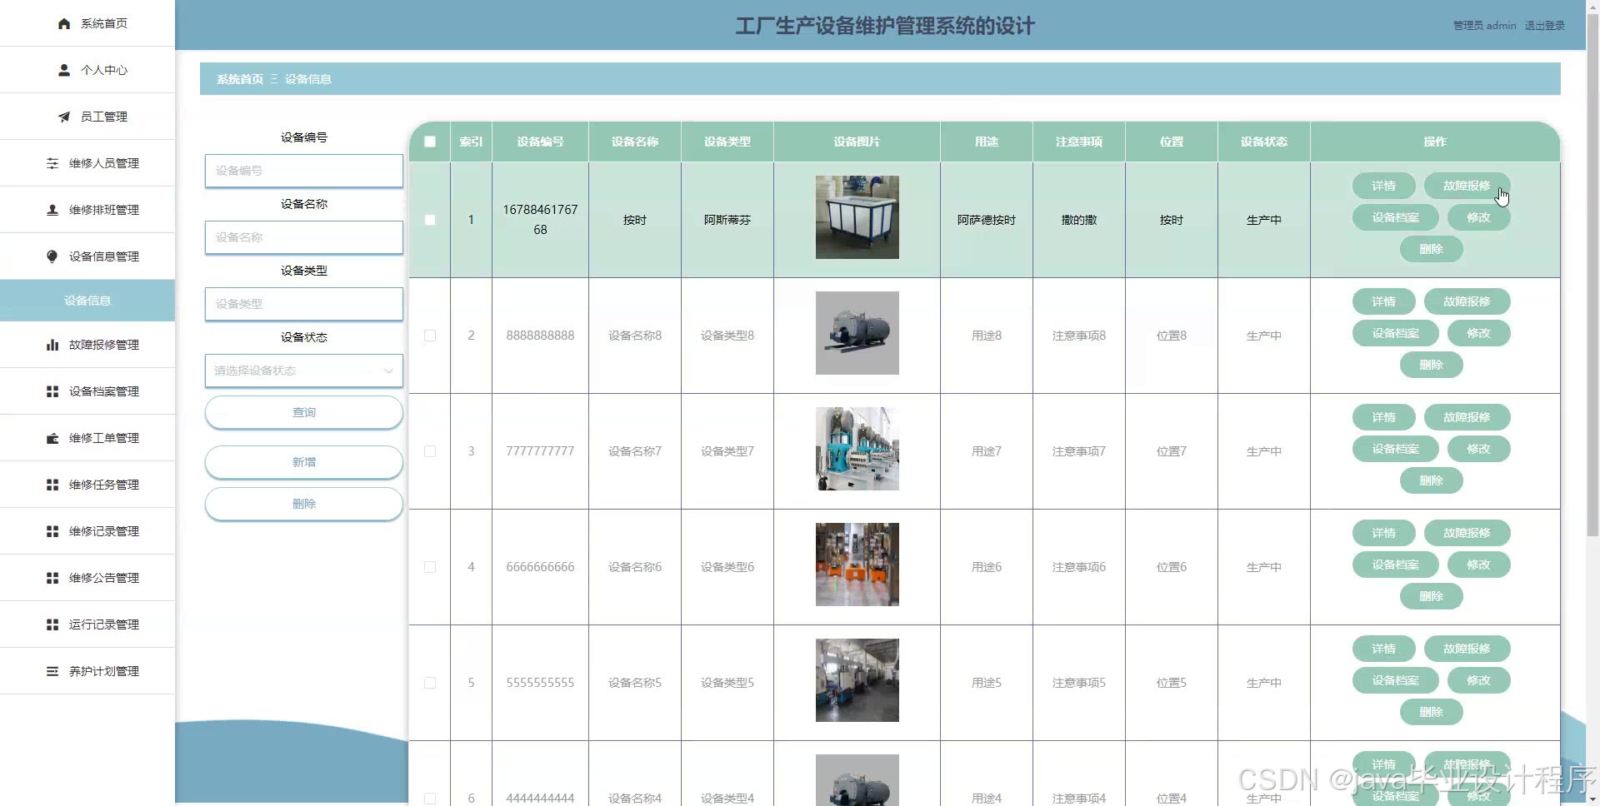Focus the 设备类型 input field
This screenshot has width=1600, height=806.
click(x=304, y=304)
